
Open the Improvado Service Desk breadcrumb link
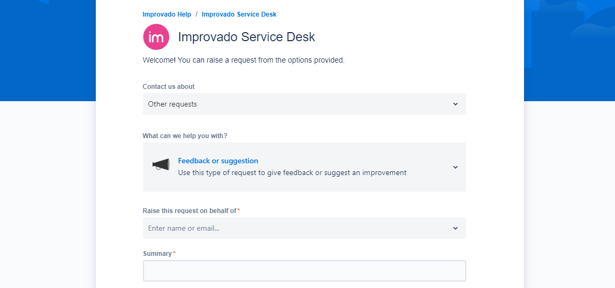point(239,14)
